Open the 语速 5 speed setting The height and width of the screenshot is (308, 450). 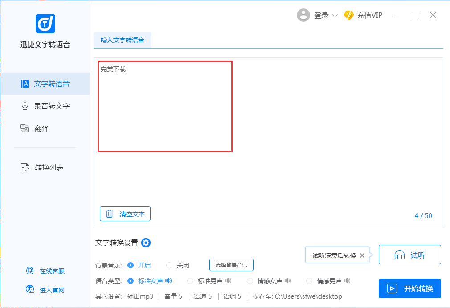(x=203, y=296)
